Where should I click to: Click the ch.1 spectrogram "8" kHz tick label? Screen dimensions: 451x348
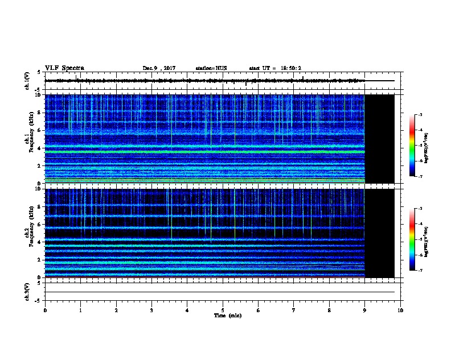click(39, 113)
